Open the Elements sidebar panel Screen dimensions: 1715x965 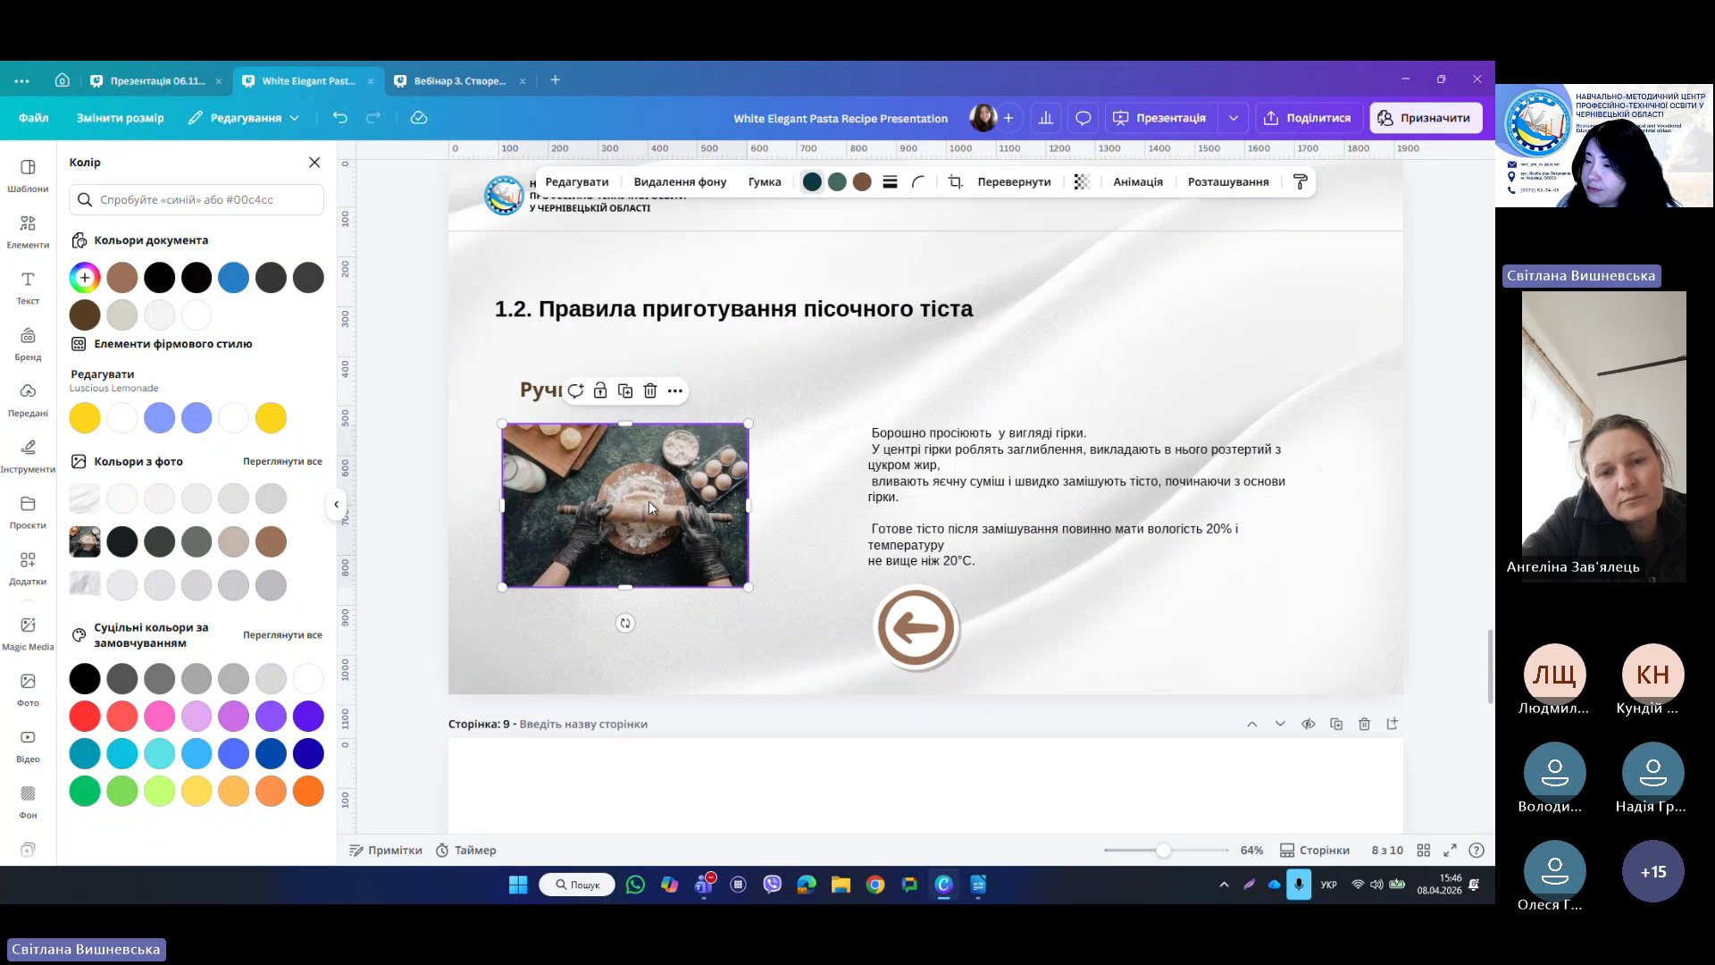28,230
